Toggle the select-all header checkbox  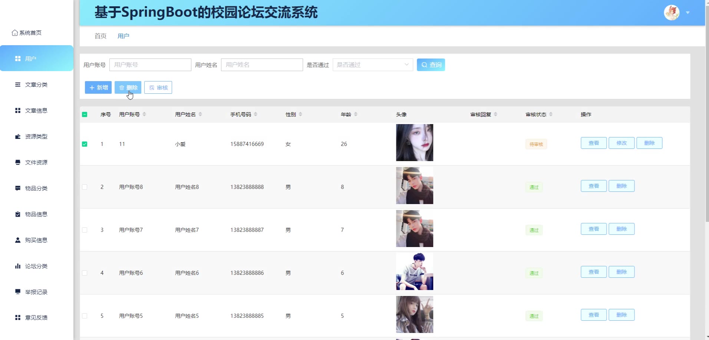[x=85, y=114]
